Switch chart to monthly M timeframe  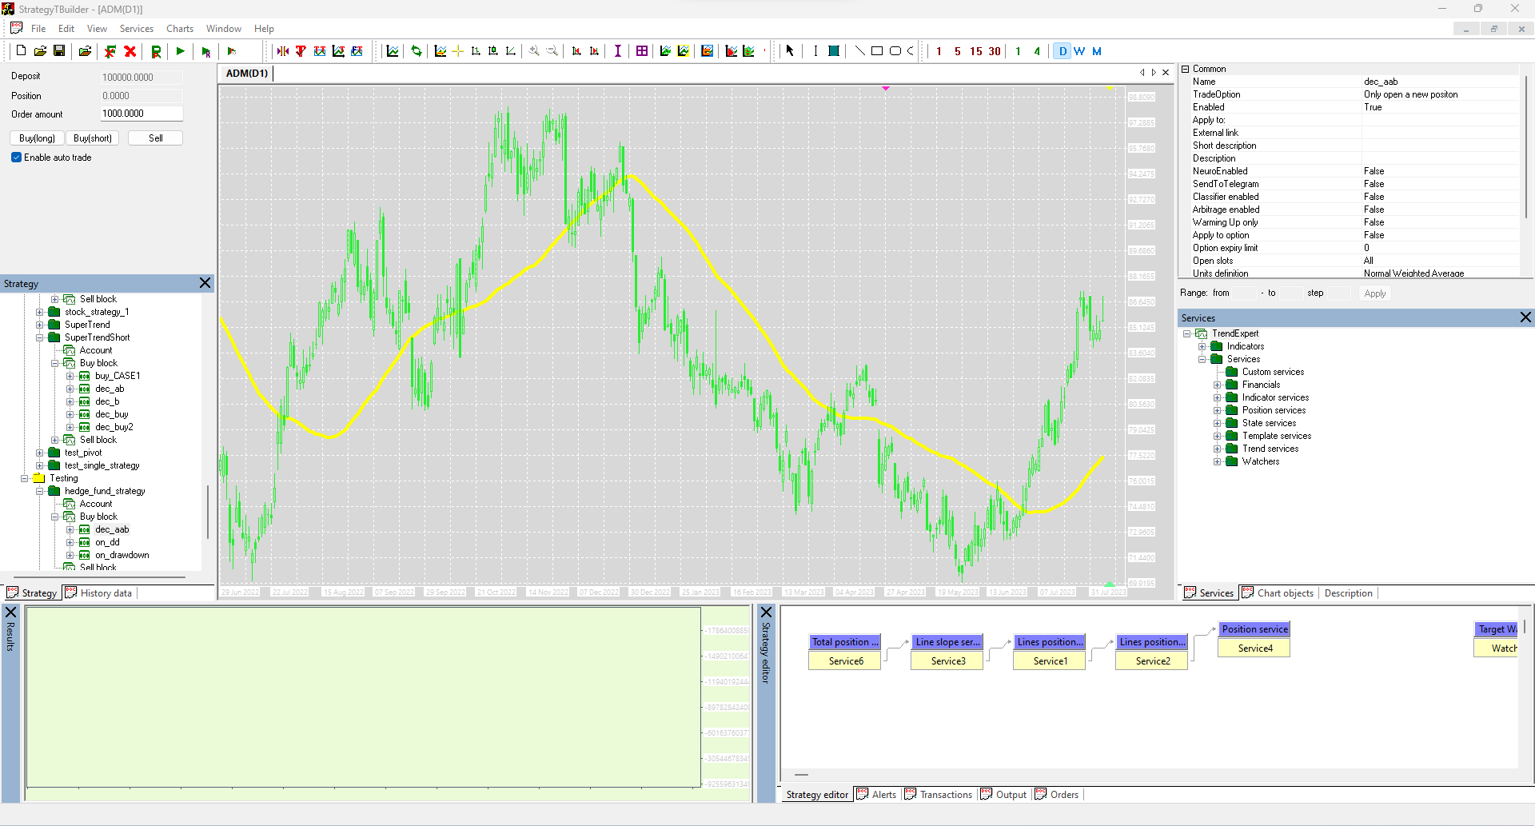coord(1097,51)
